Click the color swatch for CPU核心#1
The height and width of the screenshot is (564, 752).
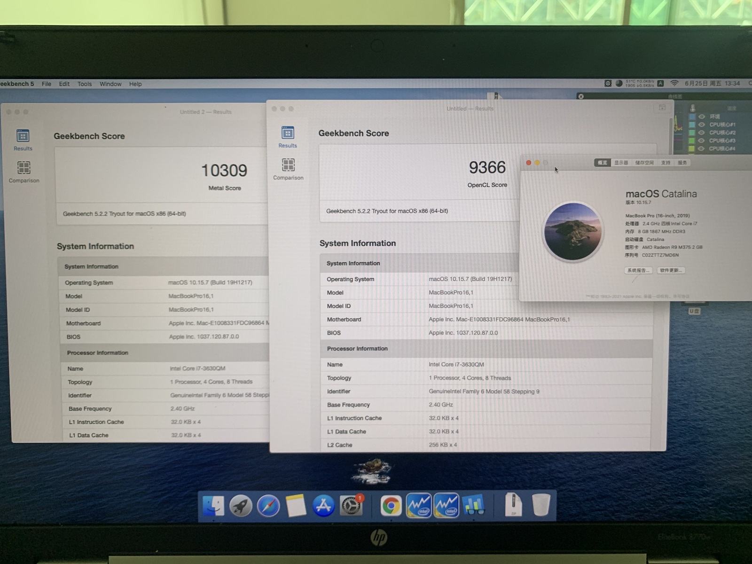(x=692, y=125)
